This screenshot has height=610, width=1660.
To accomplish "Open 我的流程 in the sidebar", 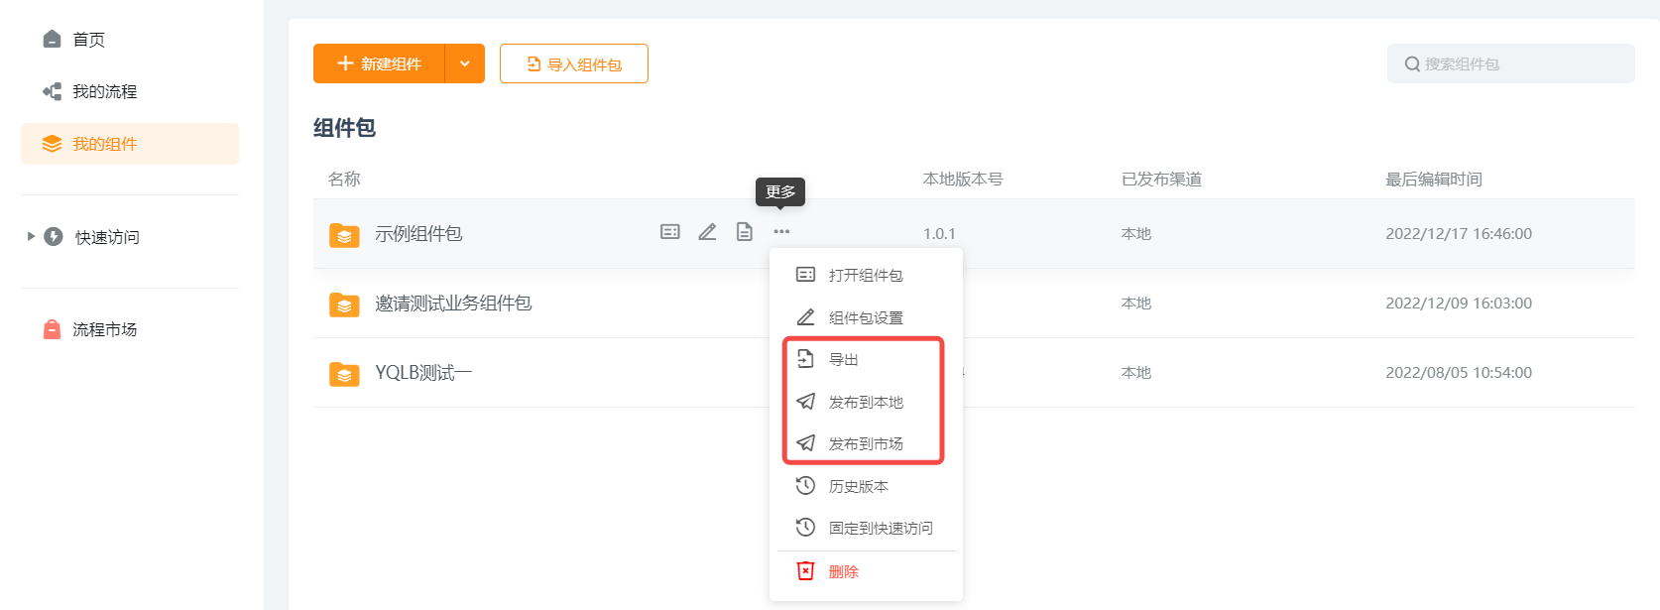I will pyautogui.click(x=103, y=91).
